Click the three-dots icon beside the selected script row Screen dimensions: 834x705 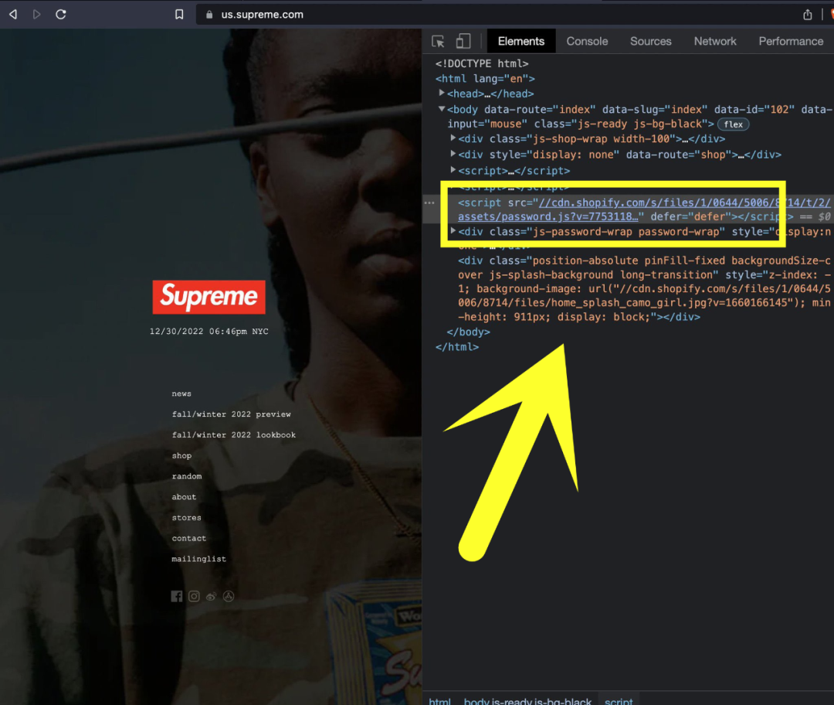pos(429,203)
